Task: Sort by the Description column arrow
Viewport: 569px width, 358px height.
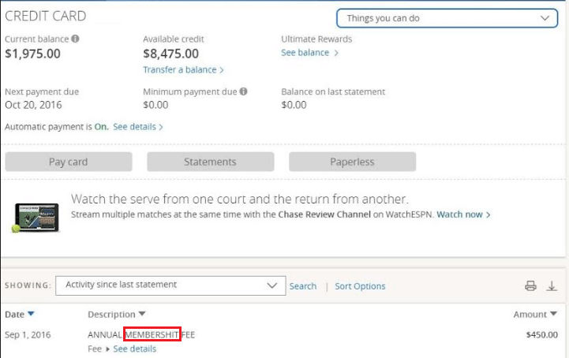Action: click(x=142, y=314)
